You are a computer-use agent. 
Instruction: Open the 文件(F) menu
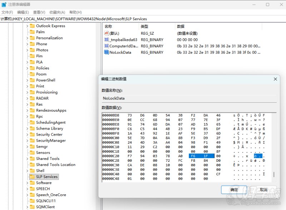(7, 12)
